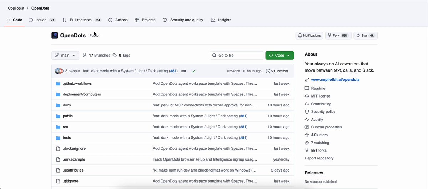
Task: Open the Issues tab
Action: (x=42, y=20)
